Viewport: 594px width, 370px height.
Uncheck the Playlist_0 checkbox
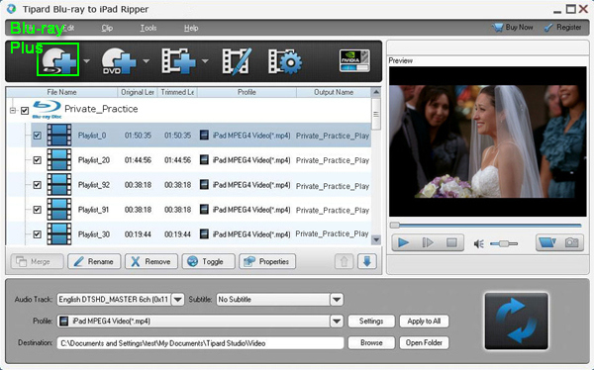38,136
